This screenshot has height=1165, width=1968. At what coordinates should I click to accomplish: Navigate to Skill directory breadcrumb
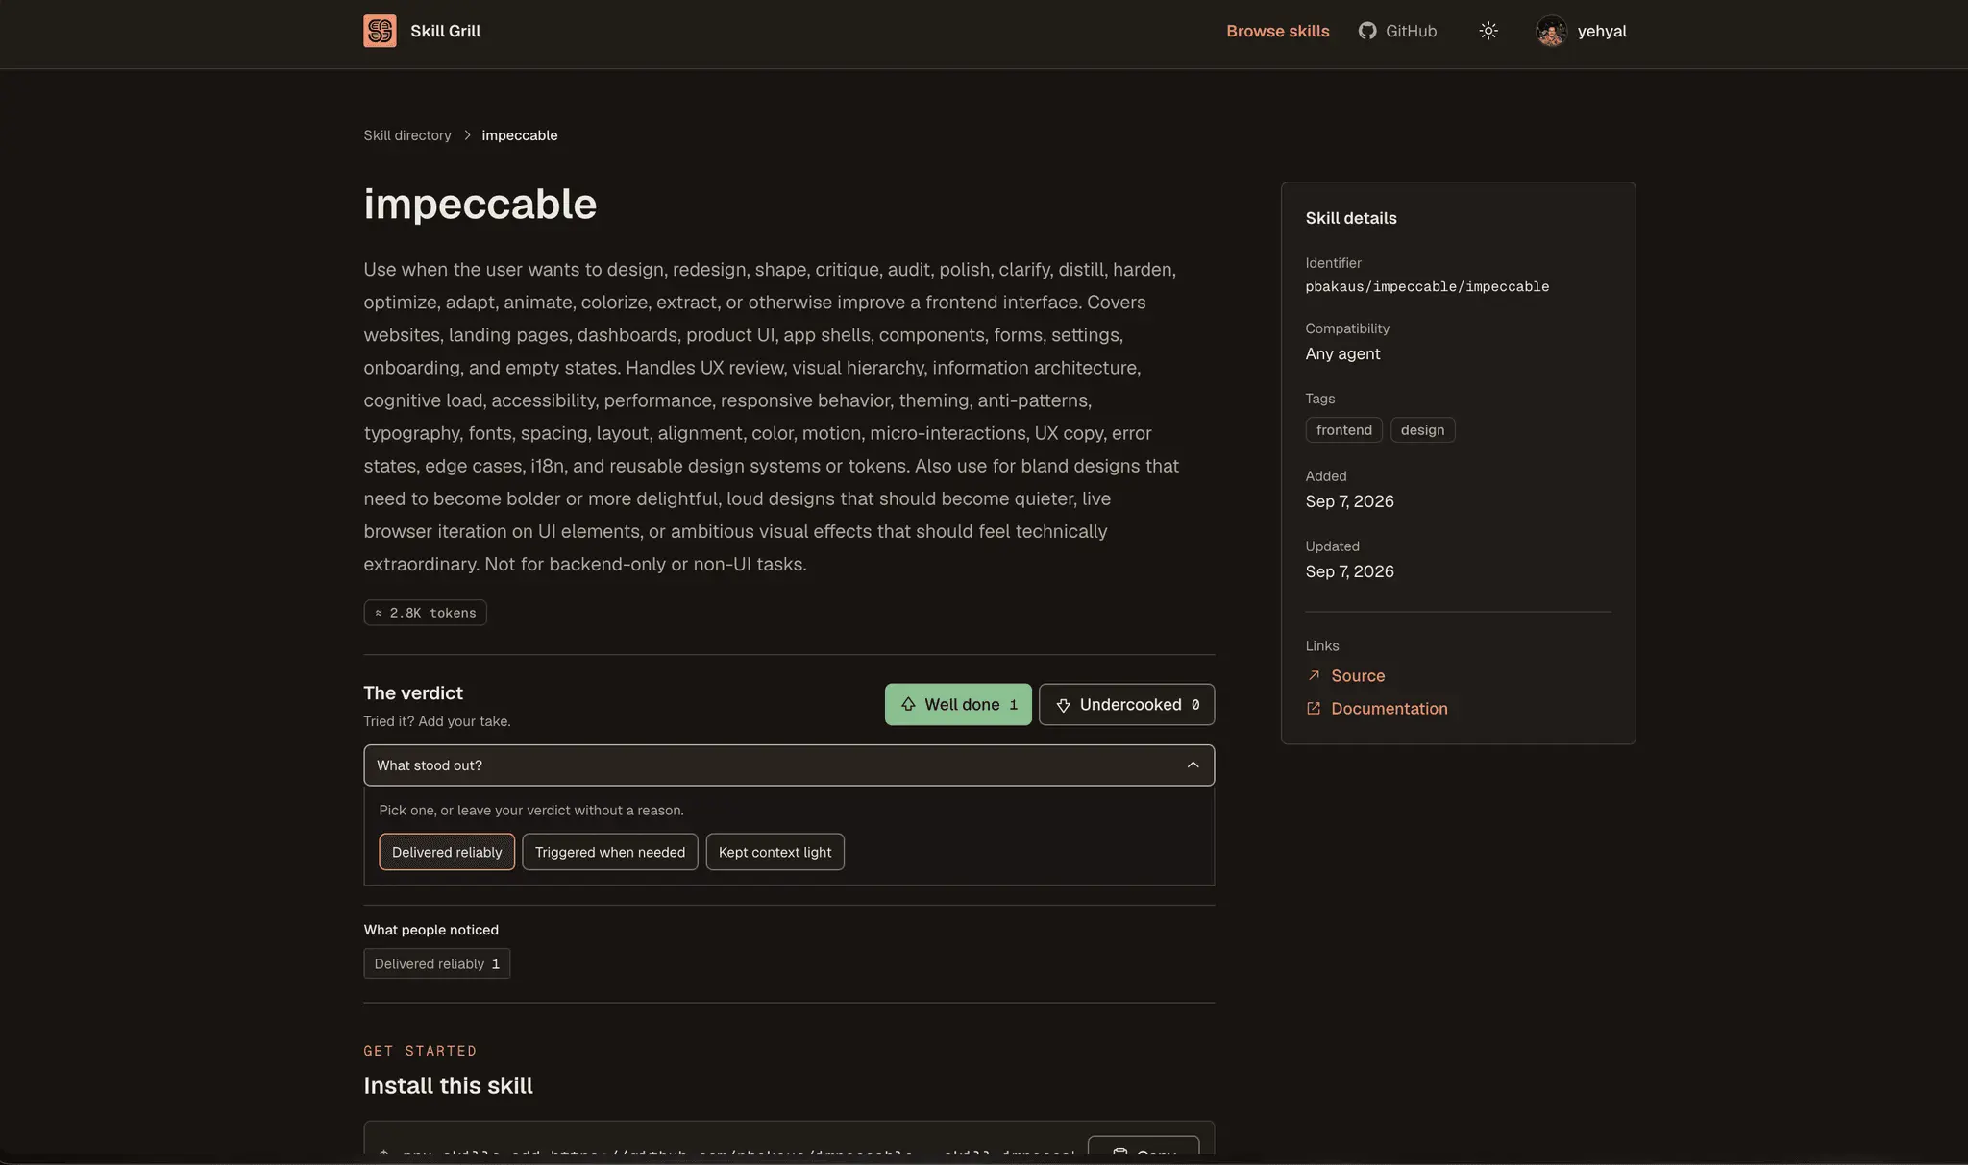[407, 135]
